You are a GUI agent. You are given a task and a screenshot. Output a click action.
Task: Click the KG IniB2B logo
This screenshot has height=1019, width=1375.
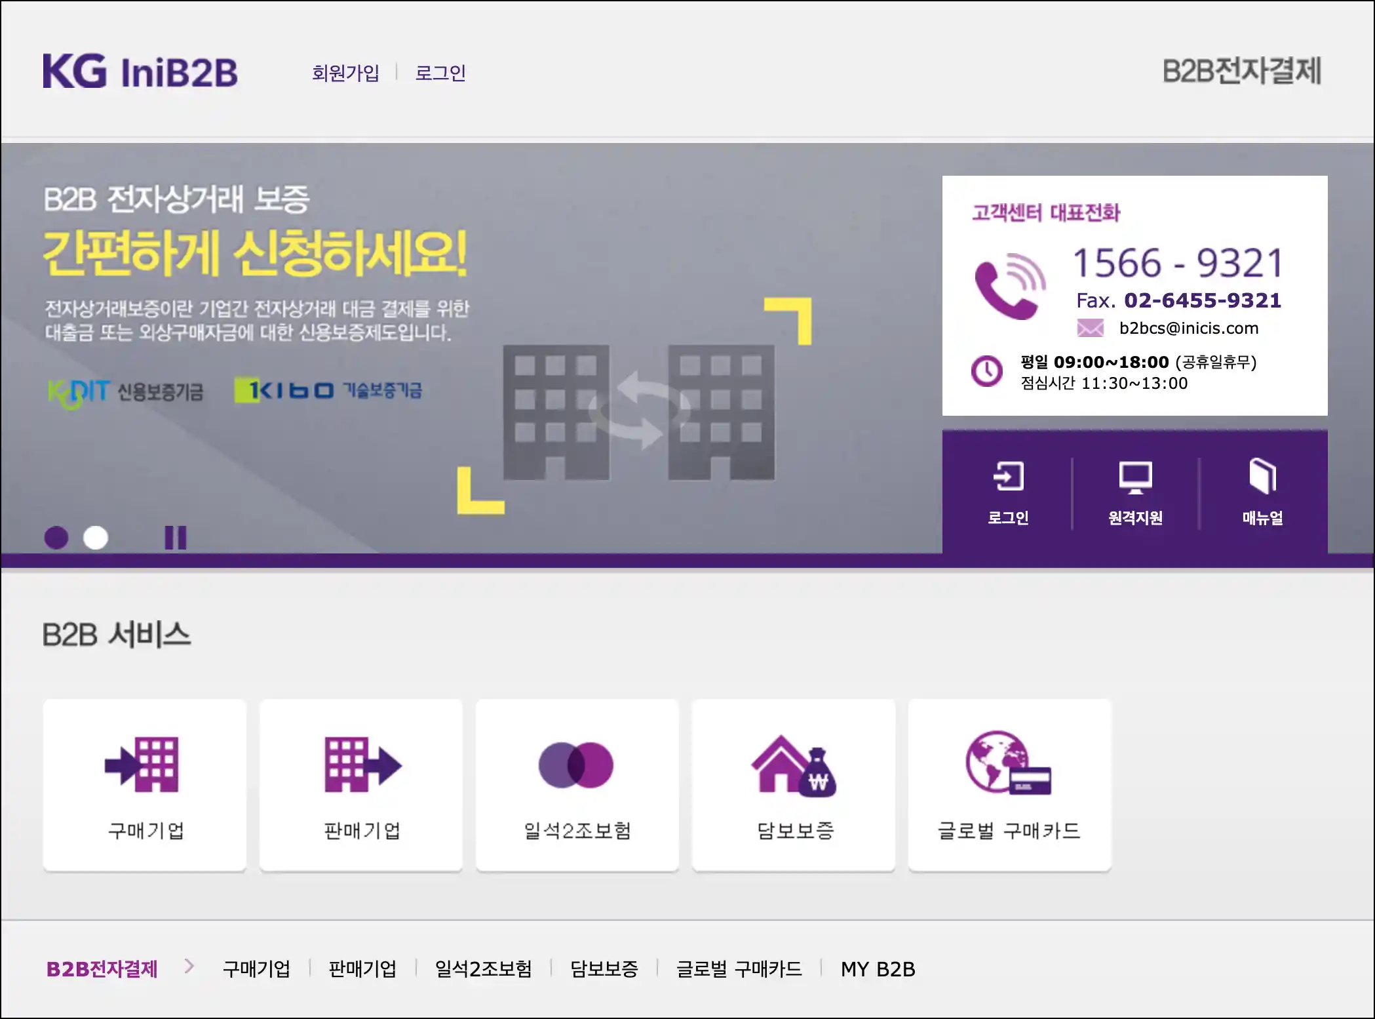click(140, 71)
